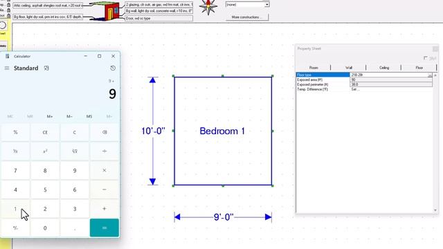This screenshot has width=443, height=249.
Task: Click the reciprocal 1/x key
Action: coord(15,151)
